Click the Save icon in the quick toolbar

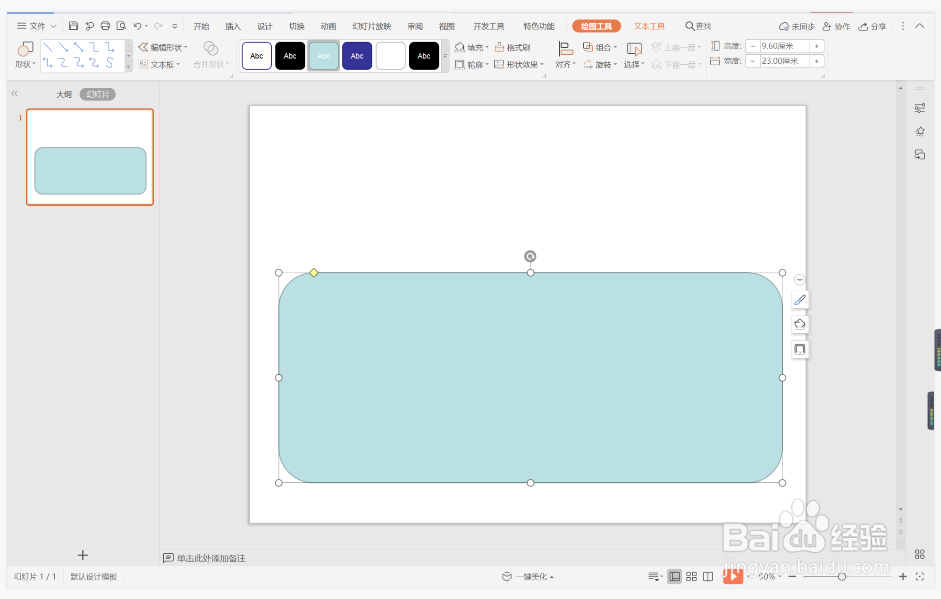point(73,26)
